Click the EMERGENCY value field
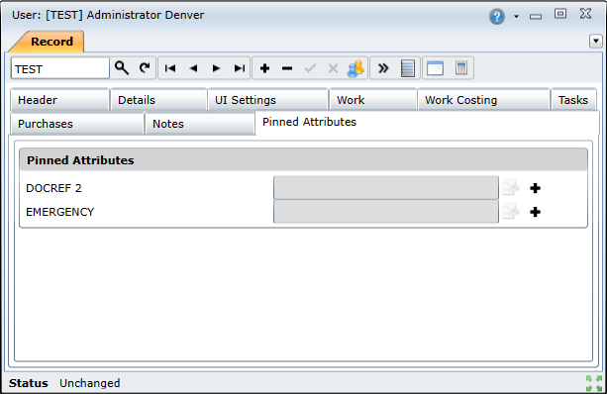 click(x=386, y=211)
